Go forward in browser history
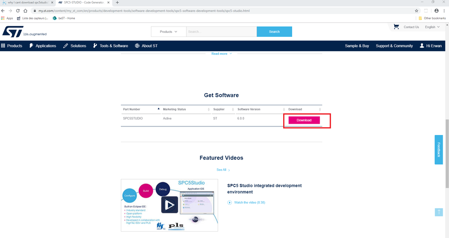 (x=10, y=11)
